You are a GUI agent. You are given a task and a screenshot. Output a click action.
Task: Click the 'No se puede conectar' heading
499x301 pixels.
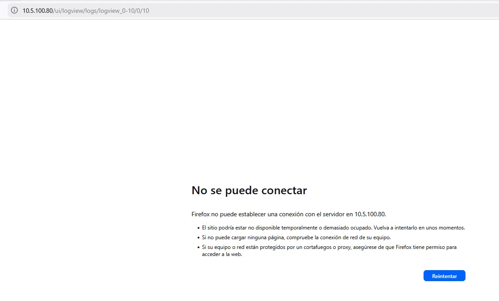pyautogui.click(x=249, y=190)
